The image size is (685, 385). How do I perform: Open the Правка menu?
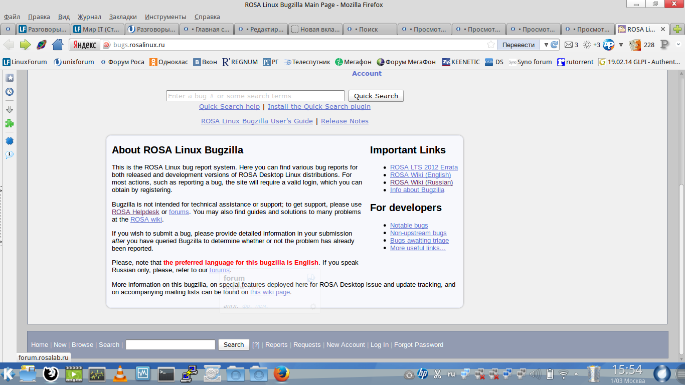tap(39, 17)
